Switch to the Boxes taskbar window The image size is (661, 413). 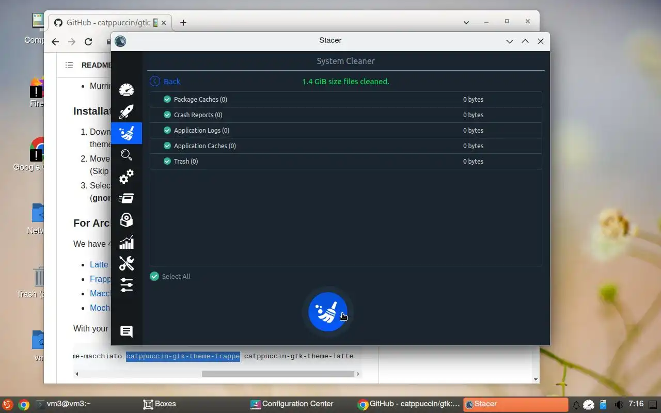click(x=160, y=404)
